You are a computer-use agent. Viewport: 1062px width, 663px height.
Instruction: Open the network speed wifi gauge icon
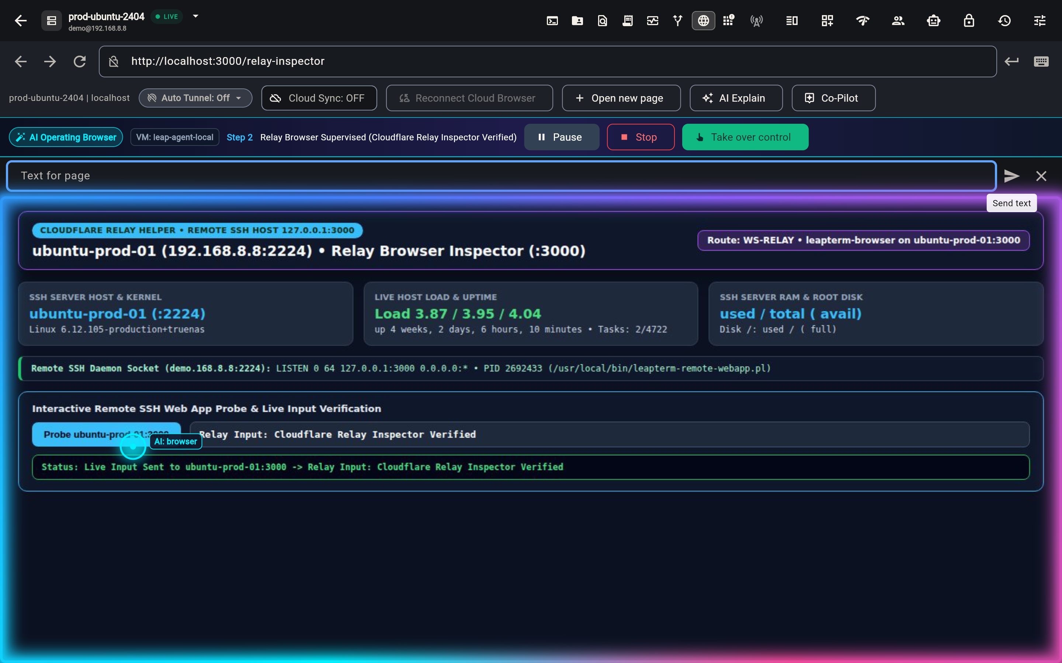coord(863,21)
